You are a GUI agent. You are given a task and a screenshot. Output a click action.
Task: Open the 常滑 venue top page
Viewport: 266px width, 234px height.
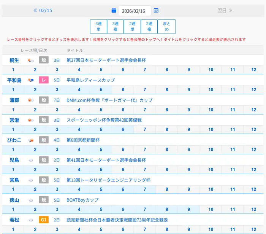point(14,120)
